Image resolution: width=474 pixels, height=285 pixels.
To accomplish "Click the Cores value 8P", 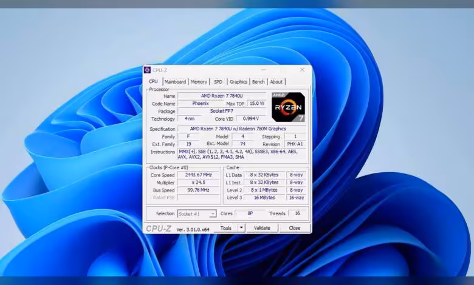I will pos(250,213).
